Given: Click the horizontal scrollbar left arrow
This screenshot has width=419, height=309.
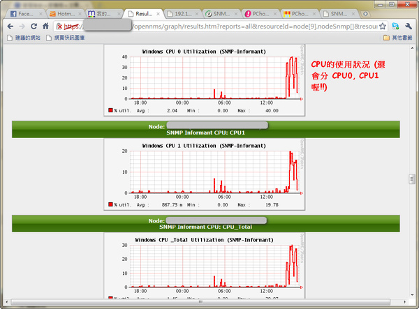Looking at the screenshot, I should [x=7, y=302].
